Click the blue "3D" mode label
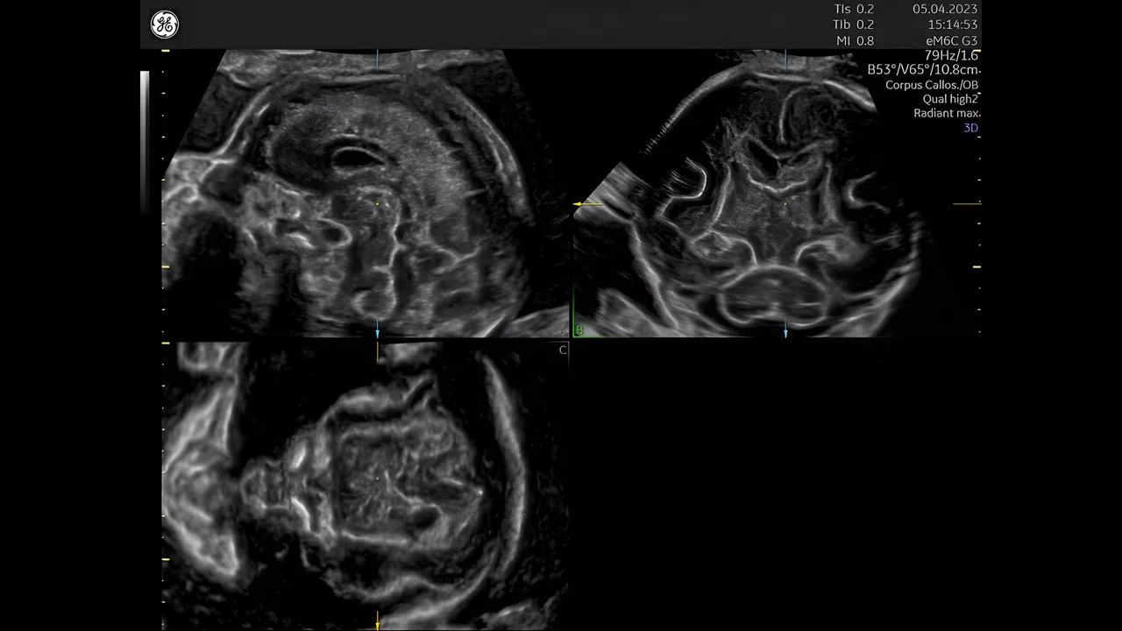This screenshot has width=1122, height=631. [970, 128]
